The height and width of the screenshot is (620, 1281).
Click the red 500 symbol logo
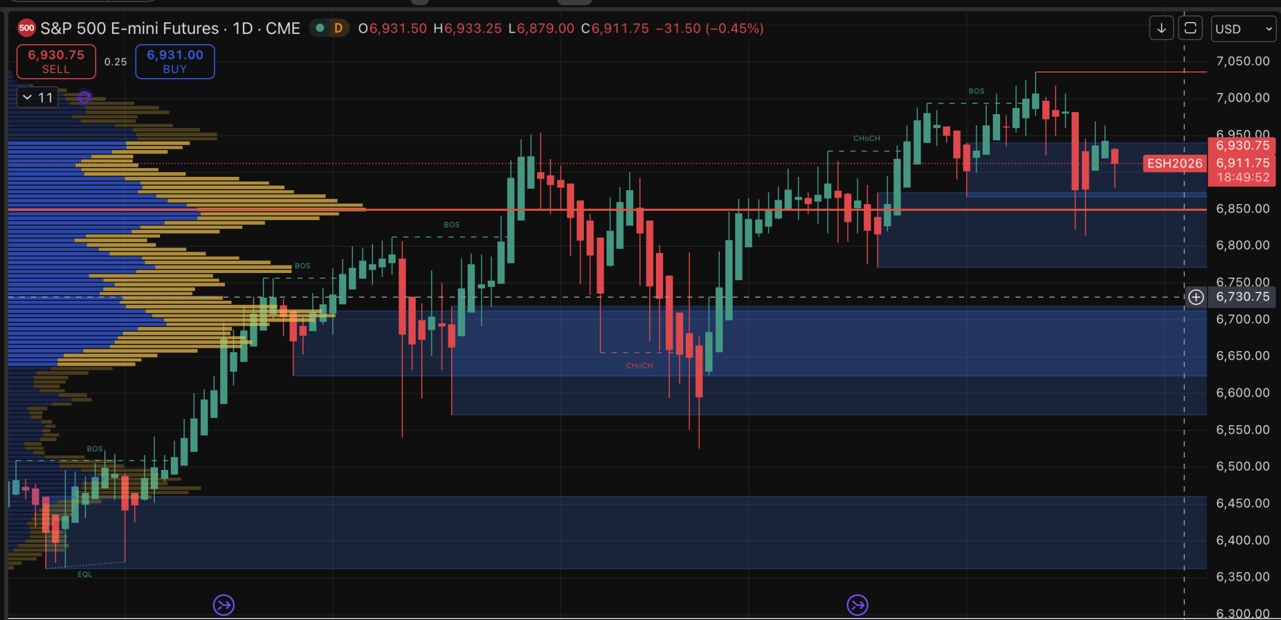pos(27,28)
